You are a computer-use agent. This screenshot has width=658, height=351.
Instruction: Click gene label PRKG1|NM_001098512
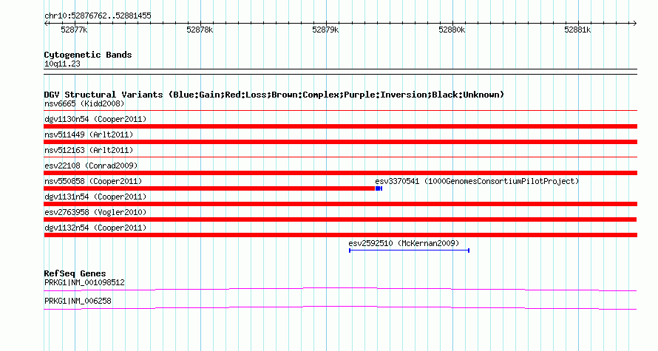[x=84, y=282]
